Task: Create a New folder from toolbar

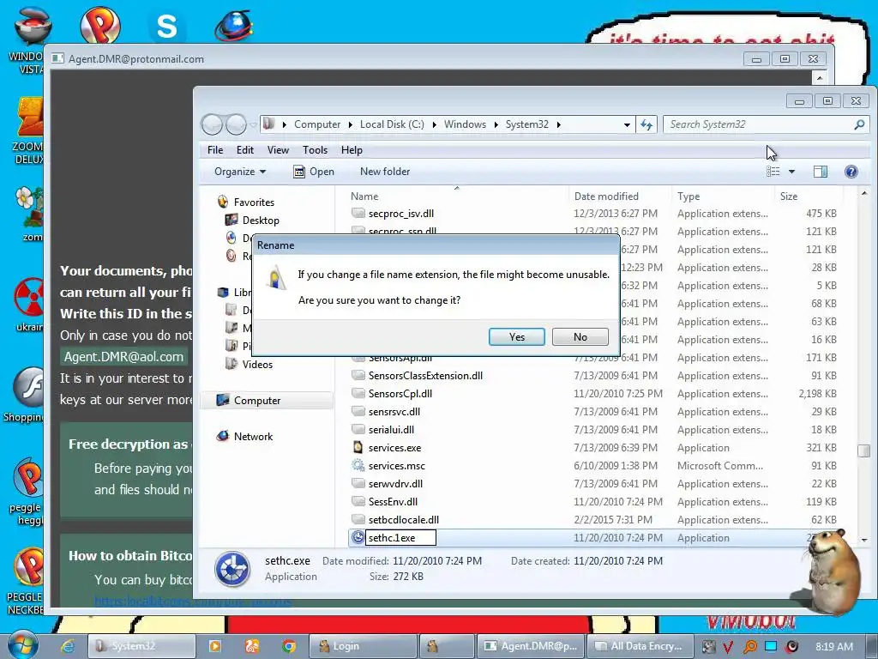Action: (x=385, y=172)
